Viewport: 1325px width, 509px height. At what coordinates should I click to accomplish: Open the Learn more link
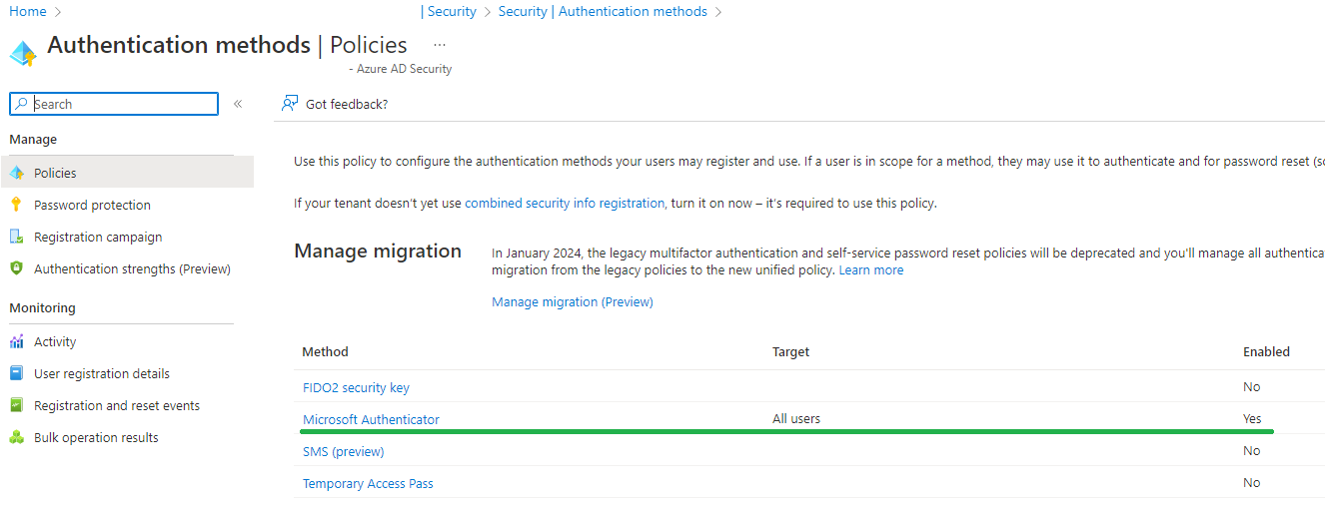871,269
